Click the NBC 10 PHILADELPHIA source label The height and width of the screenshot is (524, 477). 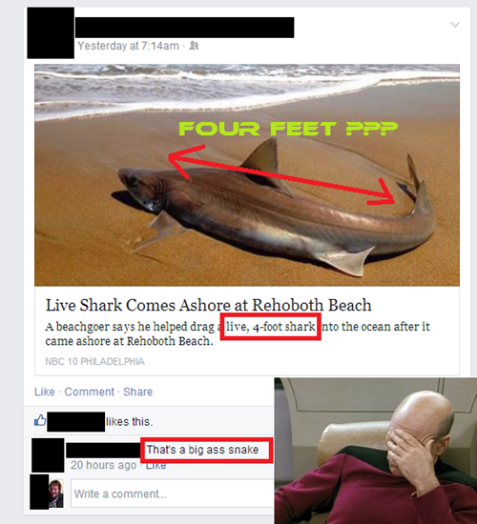[94, 362]
